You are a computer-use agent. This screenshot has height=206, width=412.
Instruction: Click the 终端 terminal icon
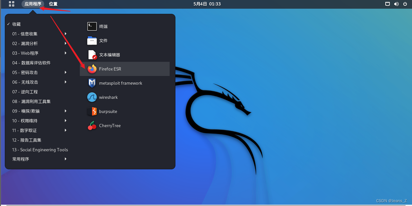92,26
